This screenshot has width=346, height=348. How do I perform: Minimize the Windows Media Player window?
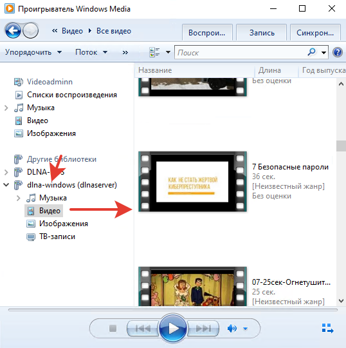coord(273,8)
